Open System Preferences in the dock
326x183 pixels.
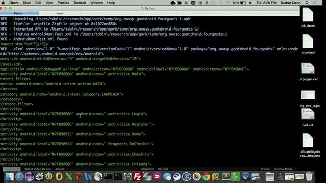127,177
